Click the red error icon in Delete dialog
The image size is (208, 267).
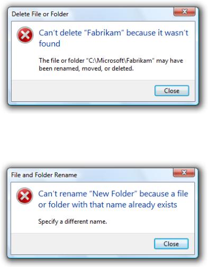click(x=25, y=35)
